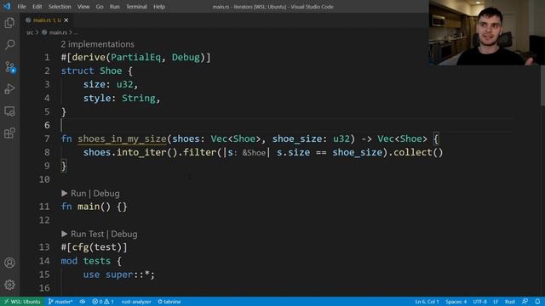The width and height of the screenshot is (545, 306).
Task: Click the filter method on line 8
Action: click(200, 152)
